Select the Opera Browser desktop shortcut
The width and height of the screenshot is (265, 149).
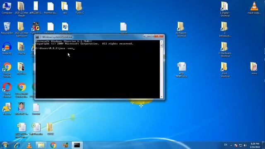[x=7, y=90]
